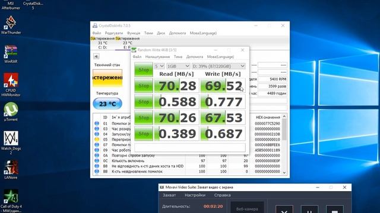Click the previous disk arrow in CrystalDiskInfo
Screen dimensions: 380x213
tap(96, 56)
